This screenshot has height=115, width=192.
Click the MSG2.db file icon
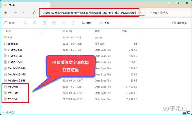tap(5, 99)
